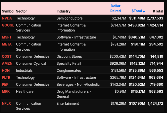167x113 pixels.
Task: Select the MSFT symbol link
Action: pyautogui.click(x=6, y=37)
